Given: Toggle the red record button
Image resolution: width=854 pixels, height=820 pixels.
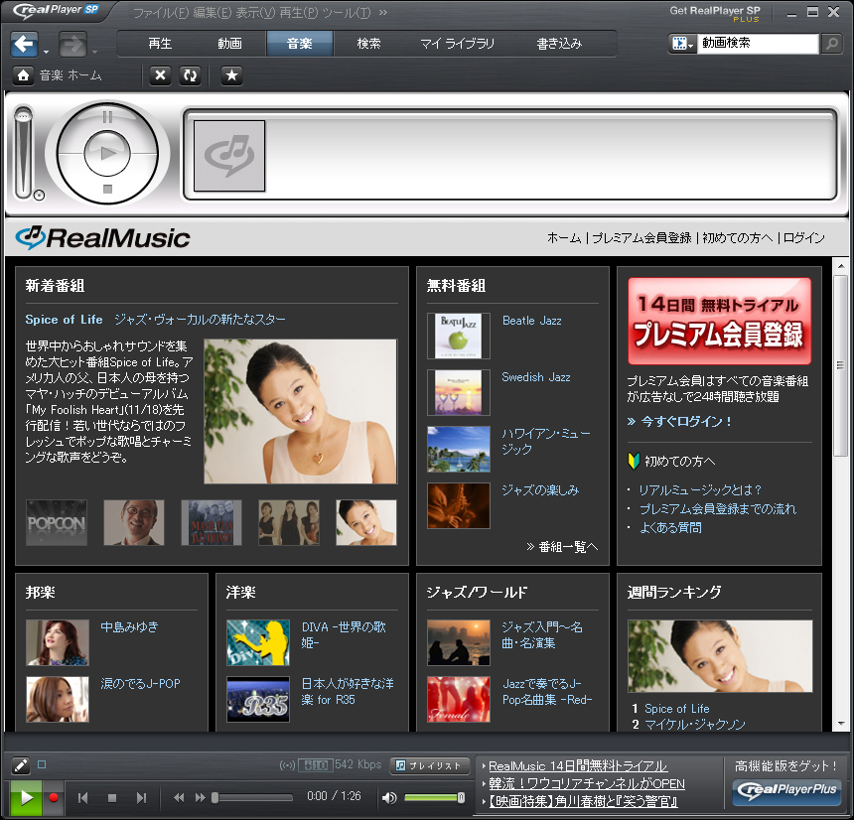Looking at the screenshot, I should click(54, 798).
